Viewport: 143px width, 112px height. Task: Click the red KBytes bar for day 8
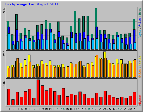point(38,92)
